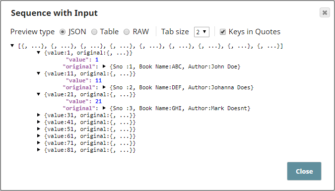Click the {value:51, original:{, ...}} row text
This screenshot has height=191, width=335.
click(x=90, y=129)
